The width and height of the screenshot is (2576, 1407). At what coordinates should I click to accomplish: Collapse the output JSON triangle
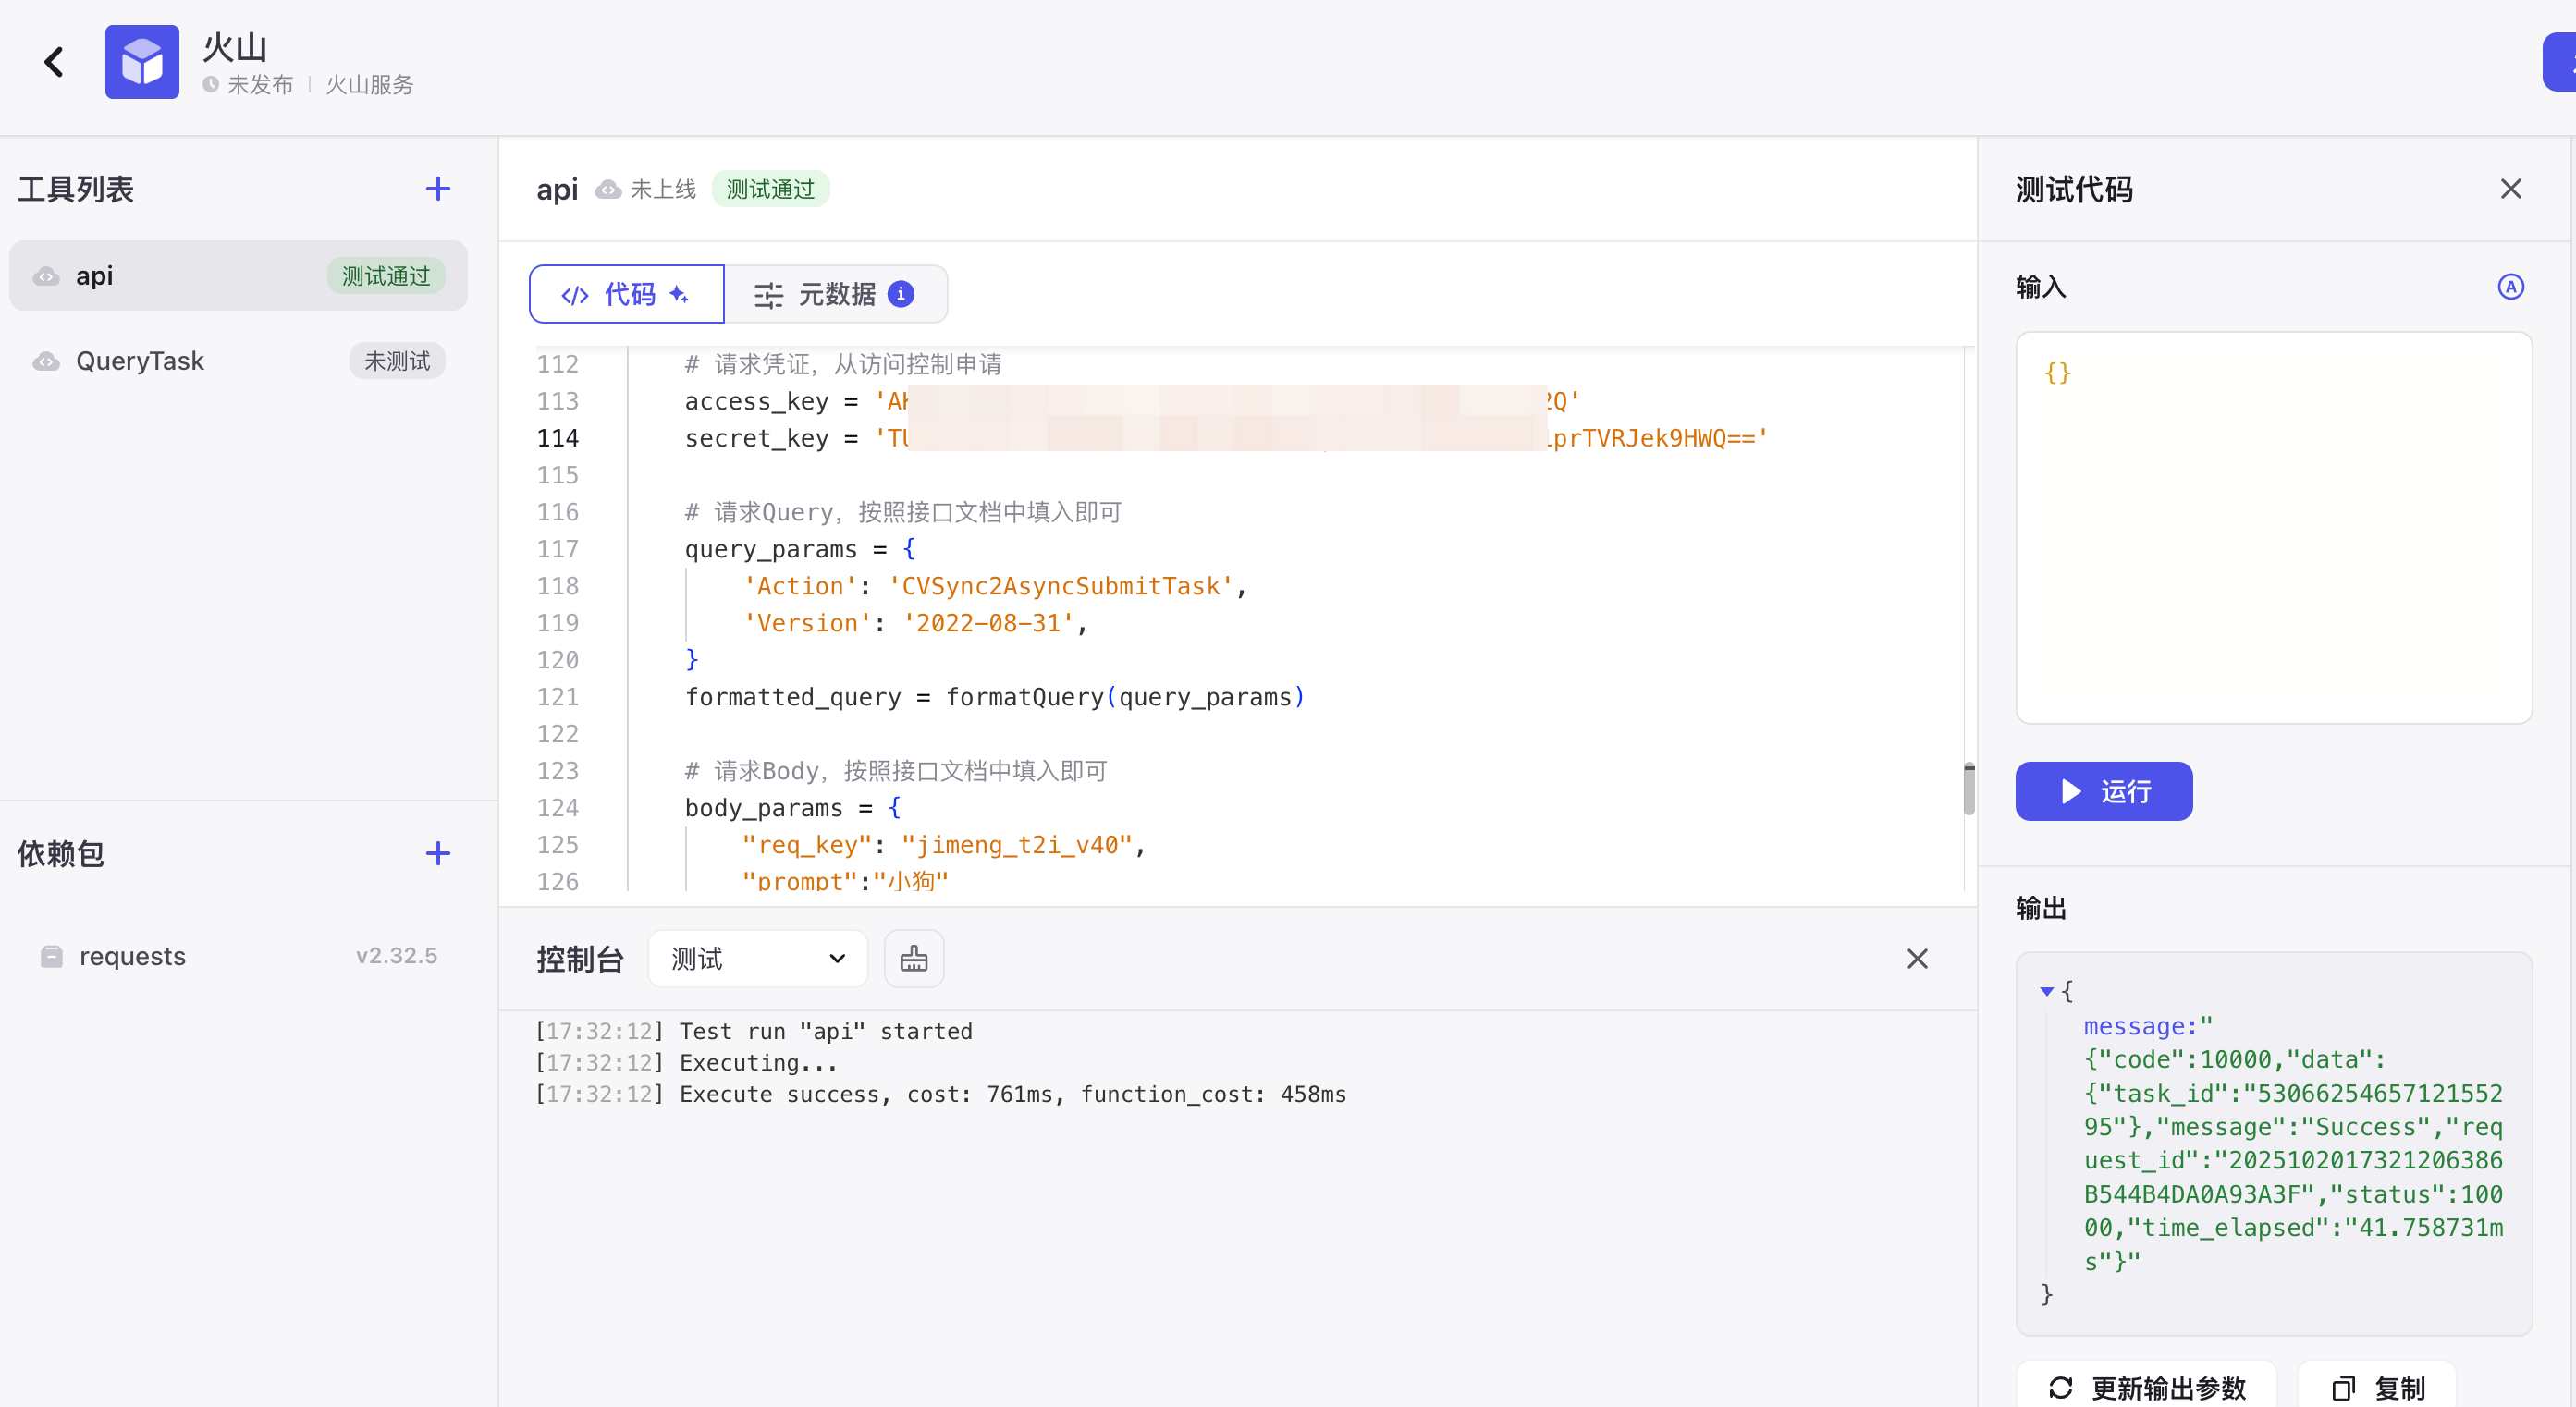point(2046,991)
